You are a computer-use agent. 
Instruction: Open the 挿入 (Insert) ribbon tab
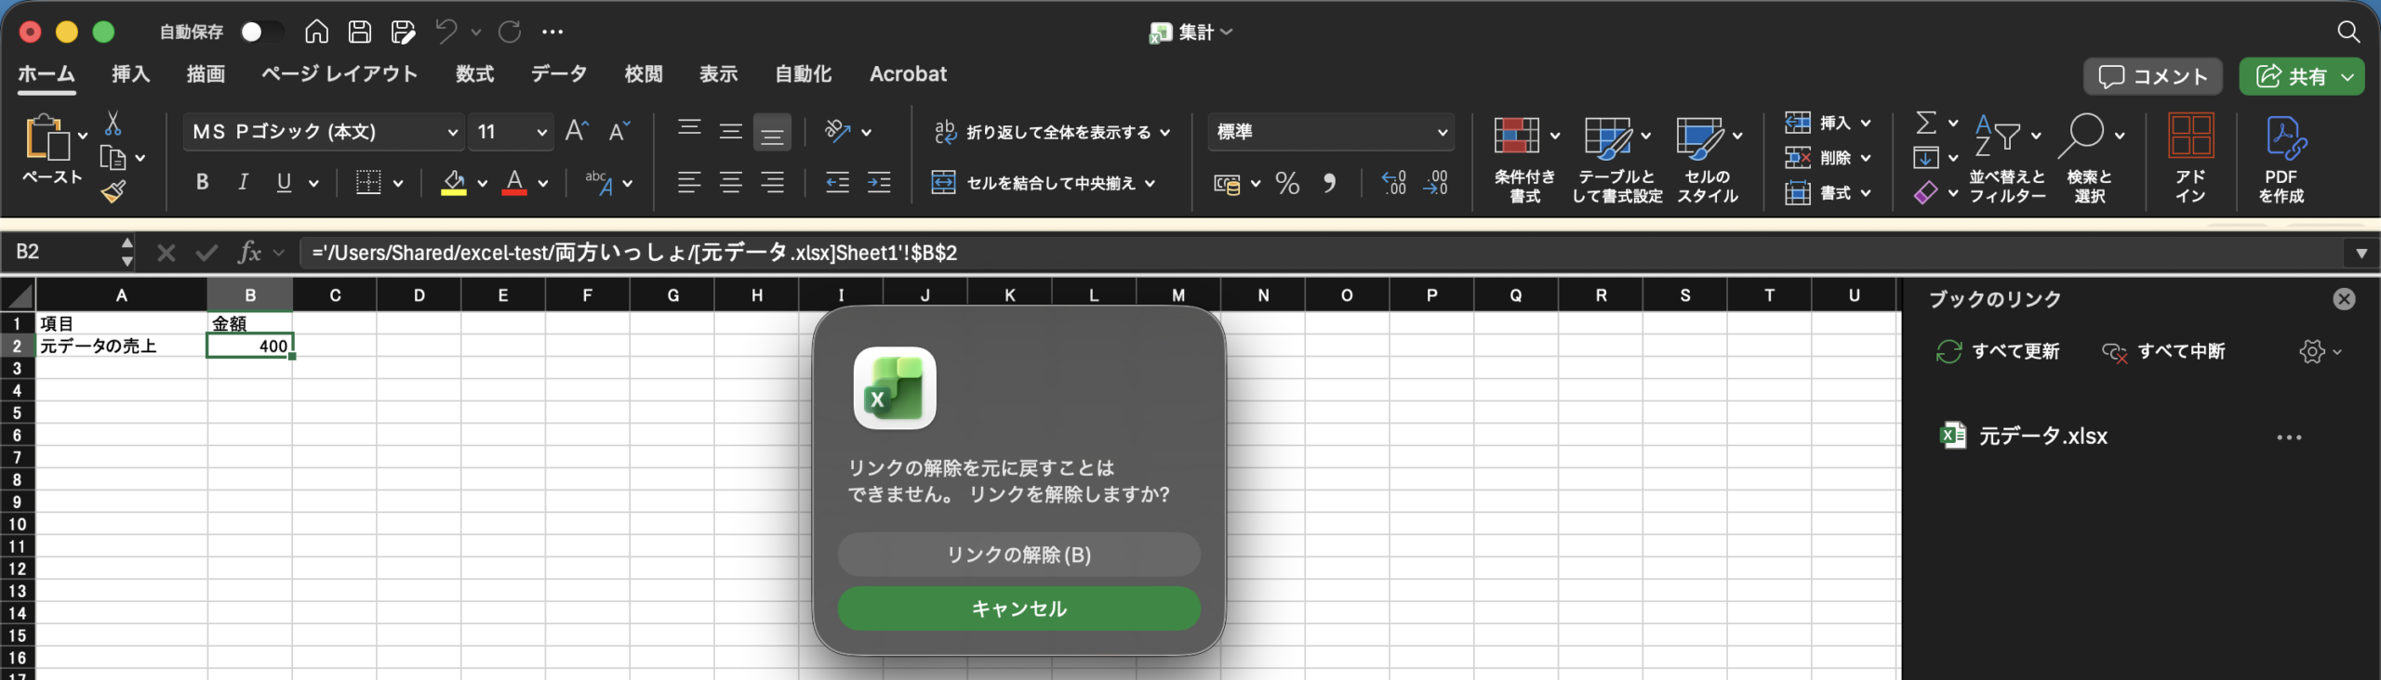[131, 74]
